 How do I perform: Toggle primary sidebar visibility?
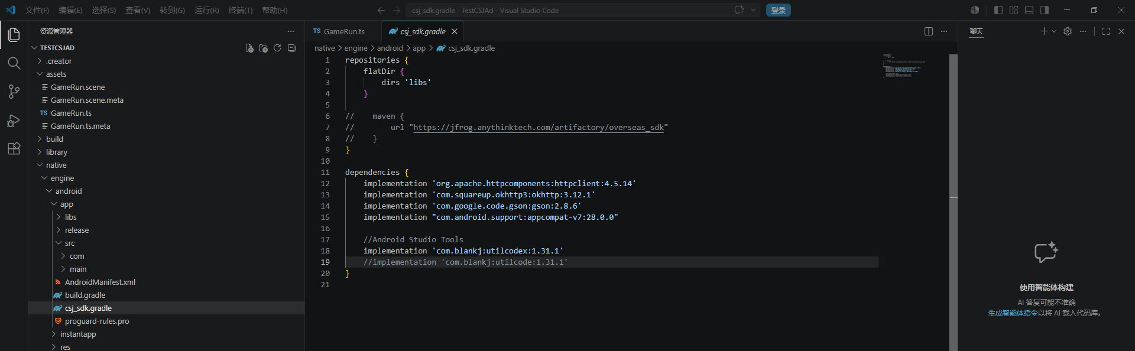pyautogui.click(x=998, y=10)
